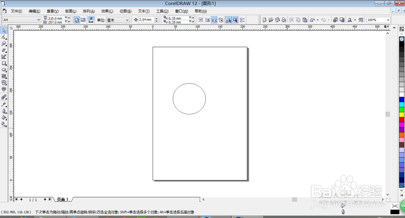This screenshot has height=218, width=405.
Task: Expand the Undo history dropdown arrow
Action: 318,20
